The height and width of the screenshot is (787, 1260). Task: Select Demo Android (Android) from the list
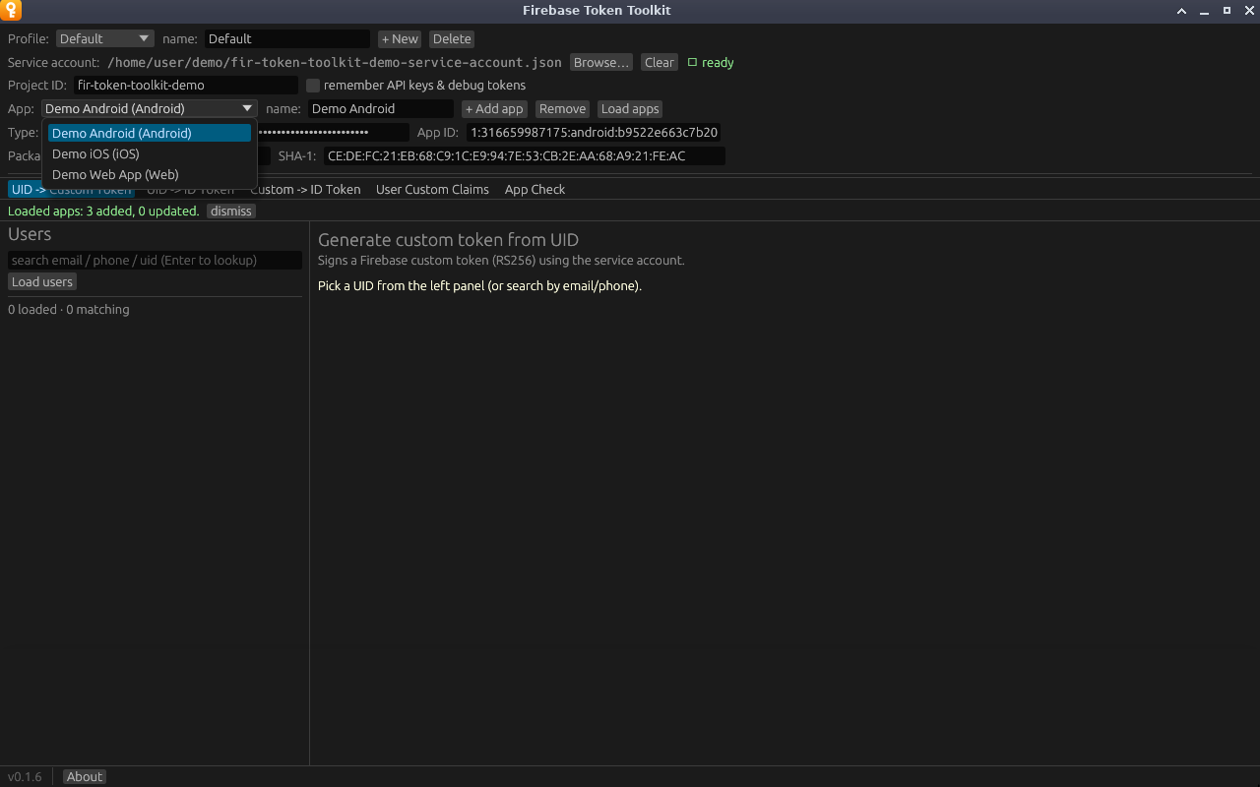(150, 133)
